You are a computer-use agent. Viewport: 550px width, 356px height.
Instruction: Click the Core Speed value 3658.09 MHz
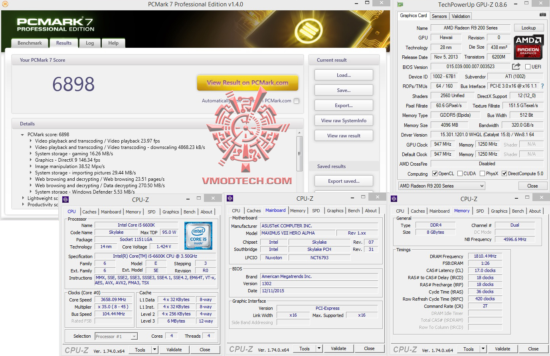point(113,299)
